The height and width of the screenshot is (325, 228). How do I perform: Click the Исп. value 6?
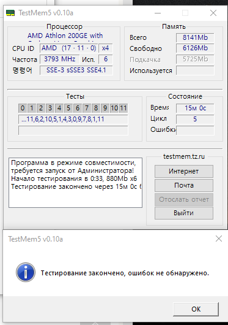106,59
